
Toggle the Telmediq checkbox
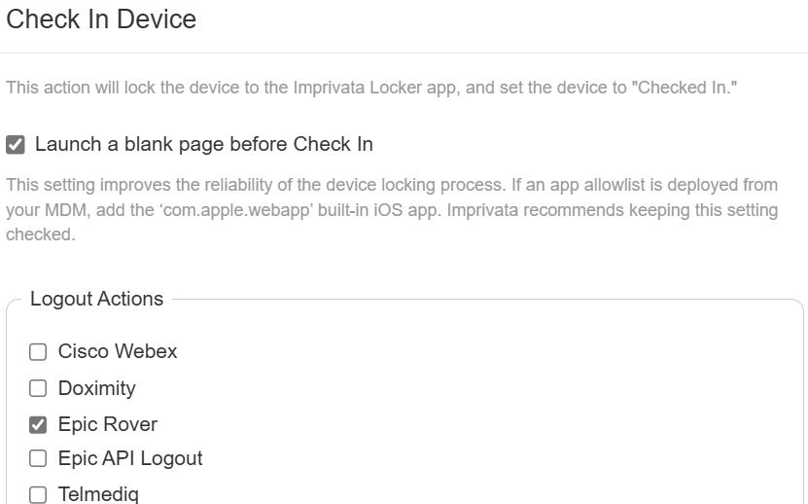click(38, 494)
